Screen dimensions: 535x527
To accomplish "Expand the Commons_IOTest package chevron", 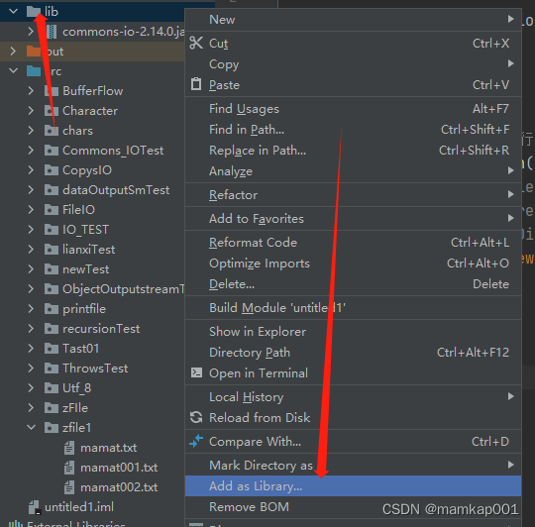I will tap(31, 151).
